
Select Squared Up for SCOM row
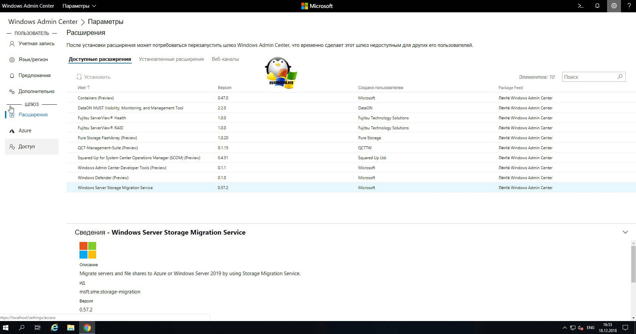coord(351,158)
